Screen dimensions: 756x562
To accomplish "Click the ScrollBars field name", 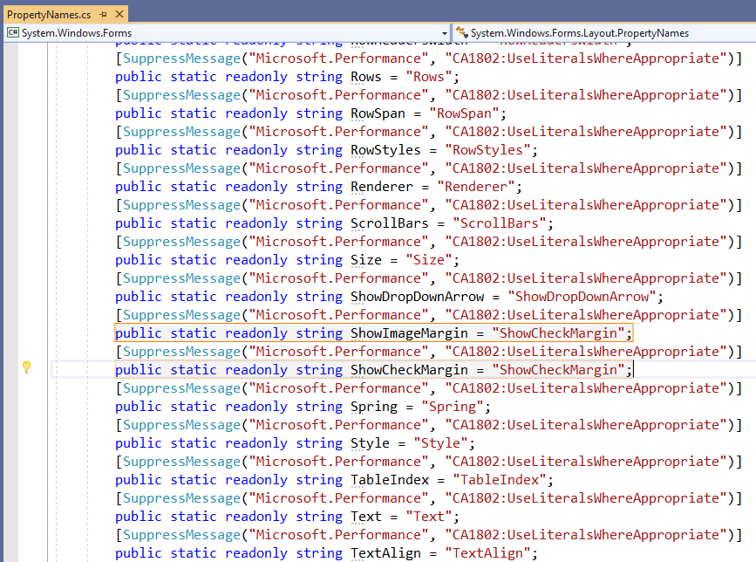I will pos(389,223).
